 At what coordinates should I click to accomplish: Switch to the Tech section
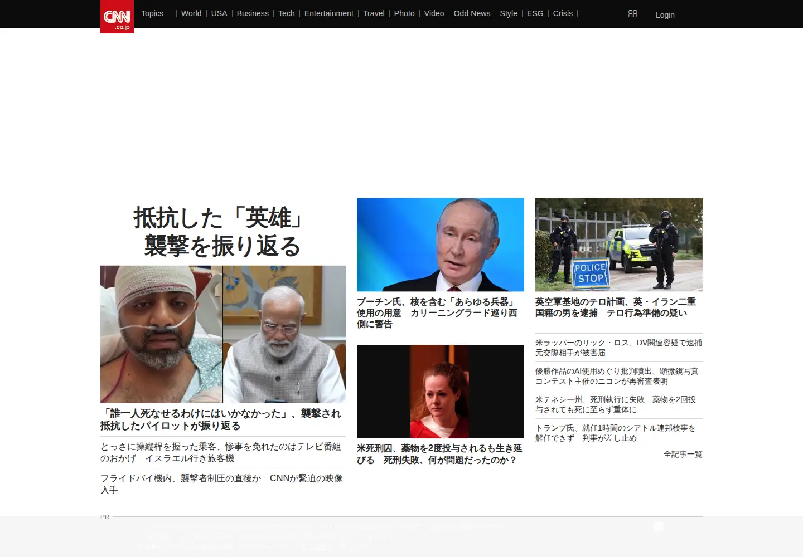(x=287, y=13)
